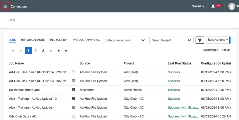This screenshot has width=239, height=120.
Task: Open row menu for City Club Data - AC
Action: coord(73,116)
